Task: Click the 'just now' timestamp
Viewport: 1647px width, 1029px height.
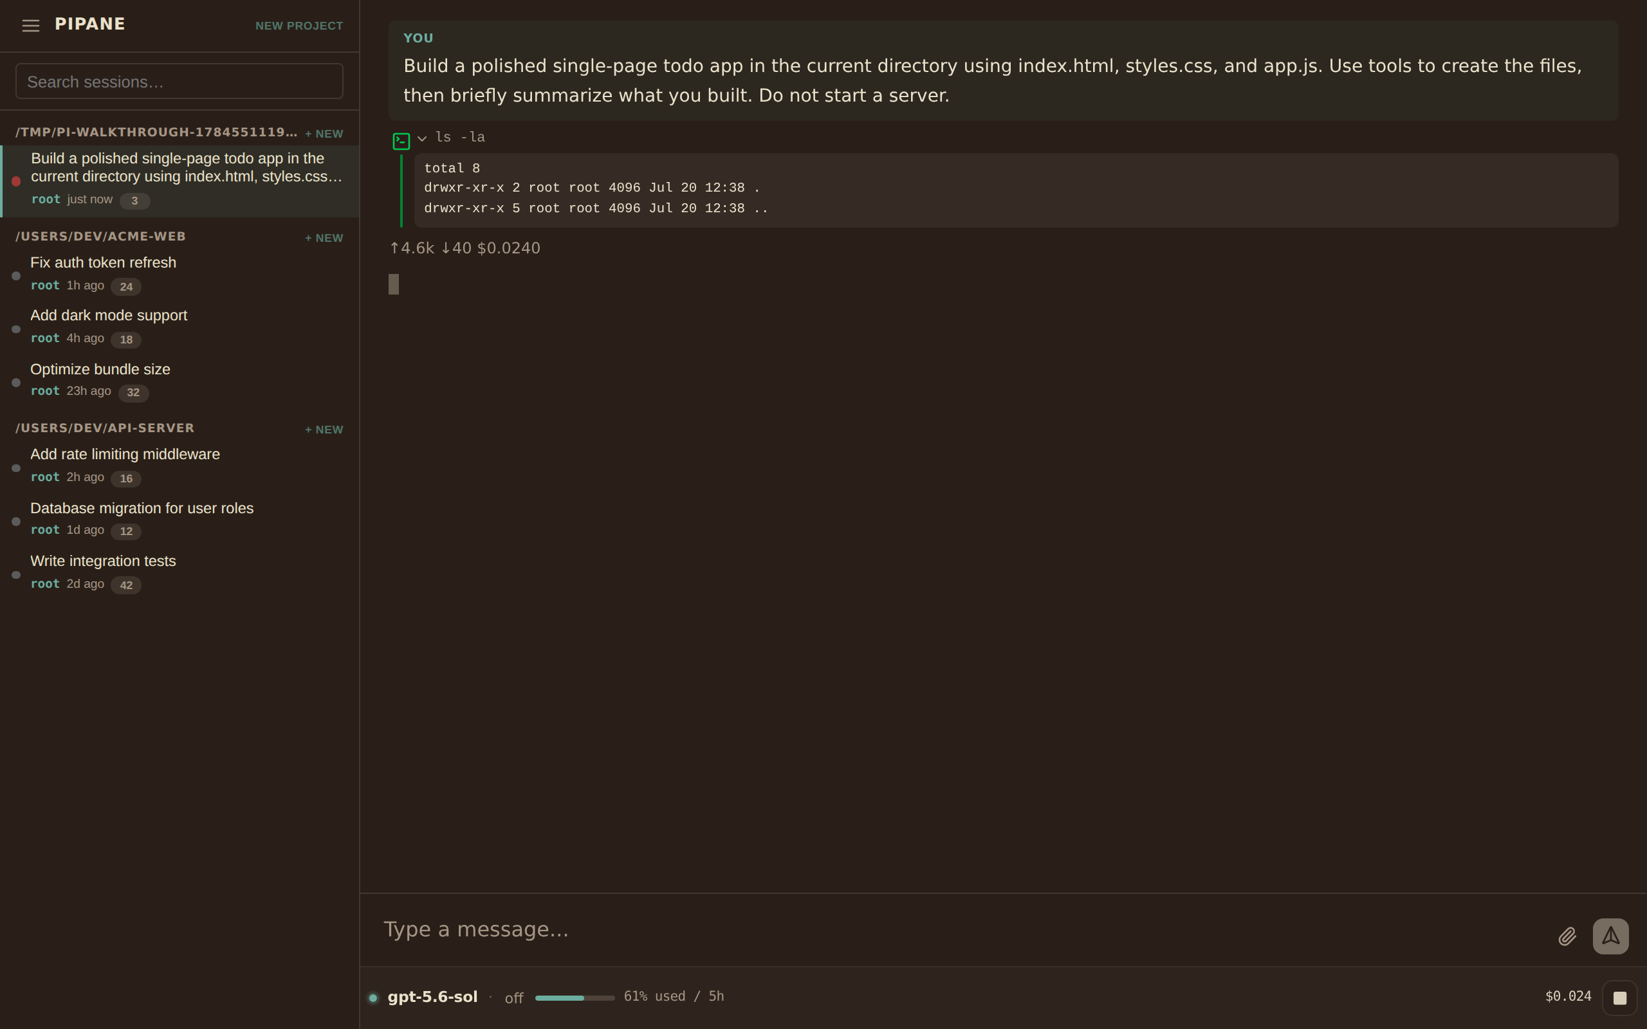Action: (90, 199)
